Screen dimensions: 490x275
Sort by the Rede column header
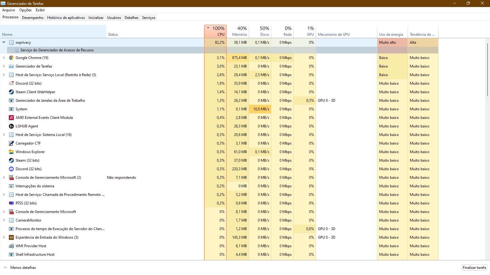282,31
